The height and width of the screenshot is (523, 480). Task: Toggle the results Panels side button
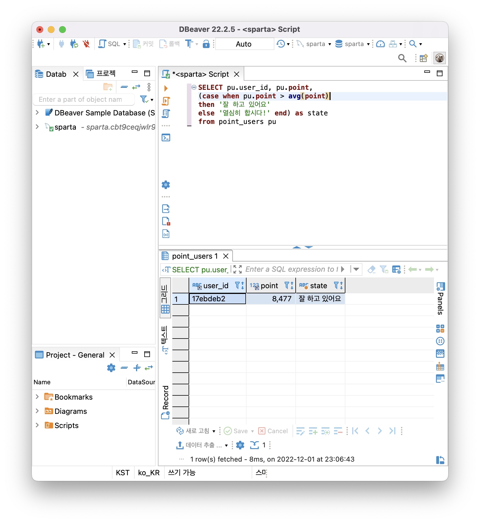coord(440,298)
